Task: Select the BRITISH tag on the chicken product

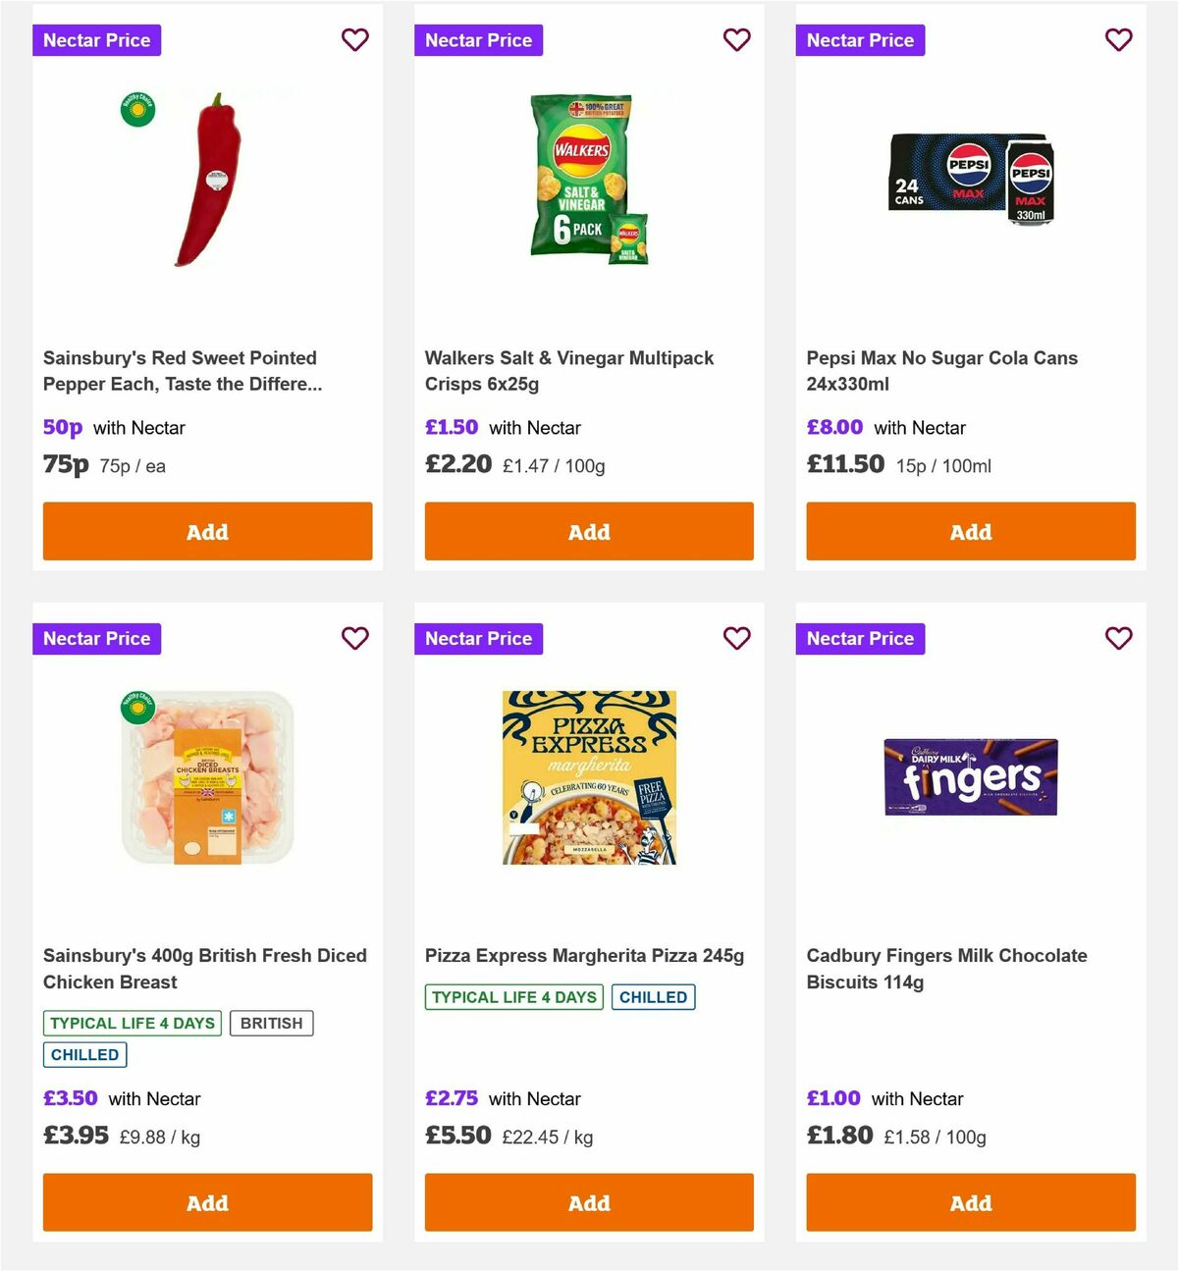Action: point(272,1023)
